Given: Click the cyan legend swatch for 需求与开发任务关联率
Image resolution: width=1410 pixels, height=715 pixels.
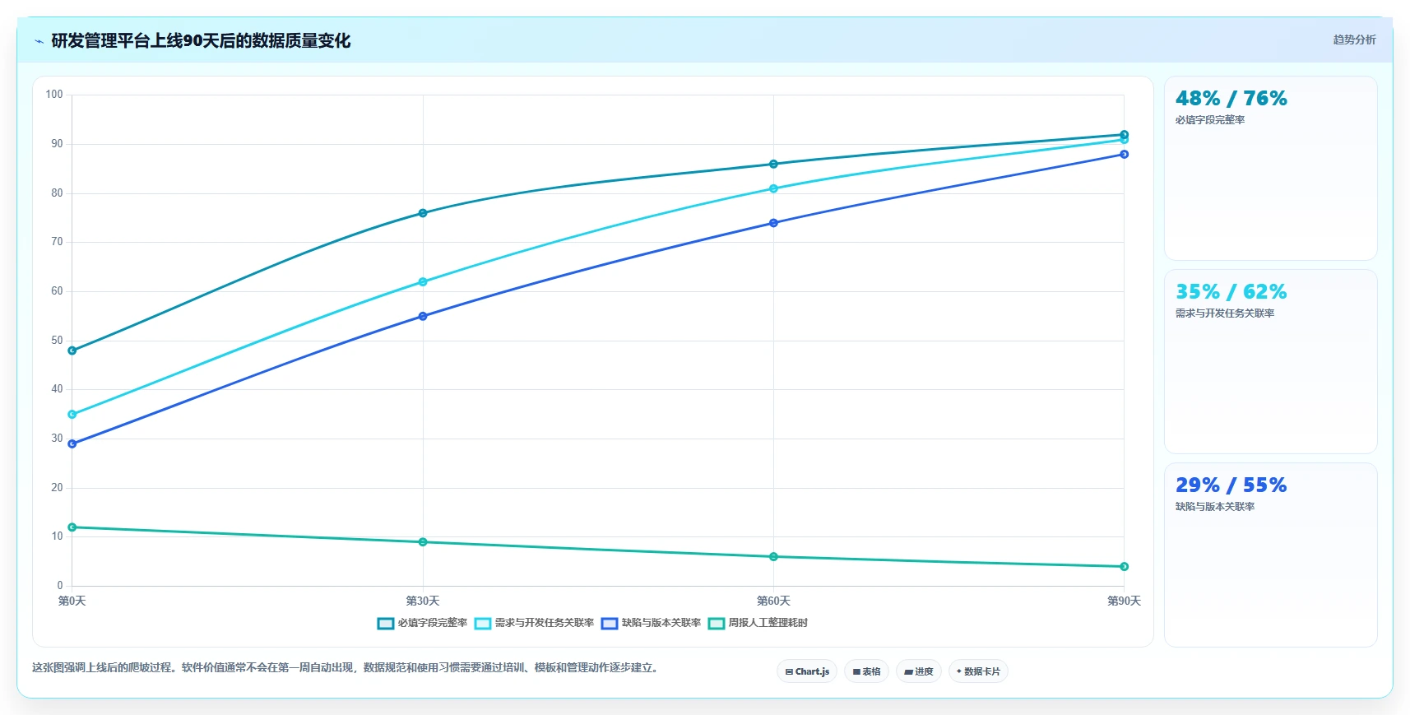Looking at the screenshot, I should tap(483, 624).
